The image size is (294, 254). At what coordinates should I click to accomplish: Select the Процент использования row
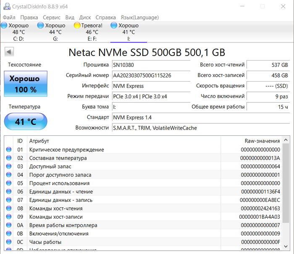coord(143,183)
